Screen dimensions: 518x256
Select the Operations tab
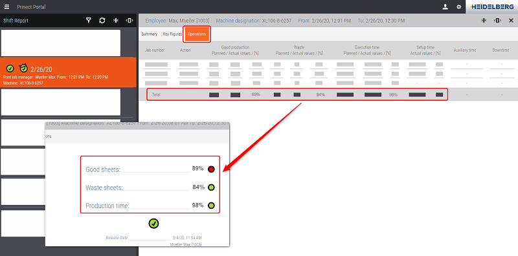[197, 34]
